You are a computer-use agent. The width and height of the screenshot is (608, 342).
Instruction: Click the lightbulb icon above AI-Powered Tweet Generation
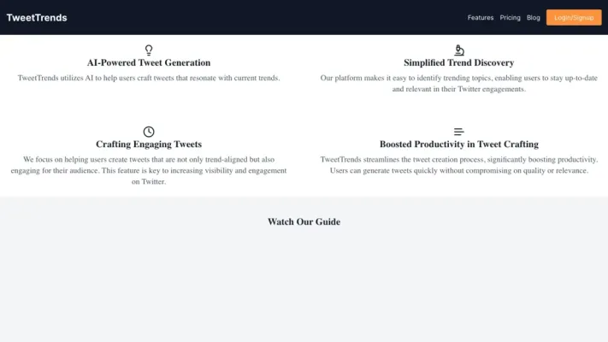point(149,50)
